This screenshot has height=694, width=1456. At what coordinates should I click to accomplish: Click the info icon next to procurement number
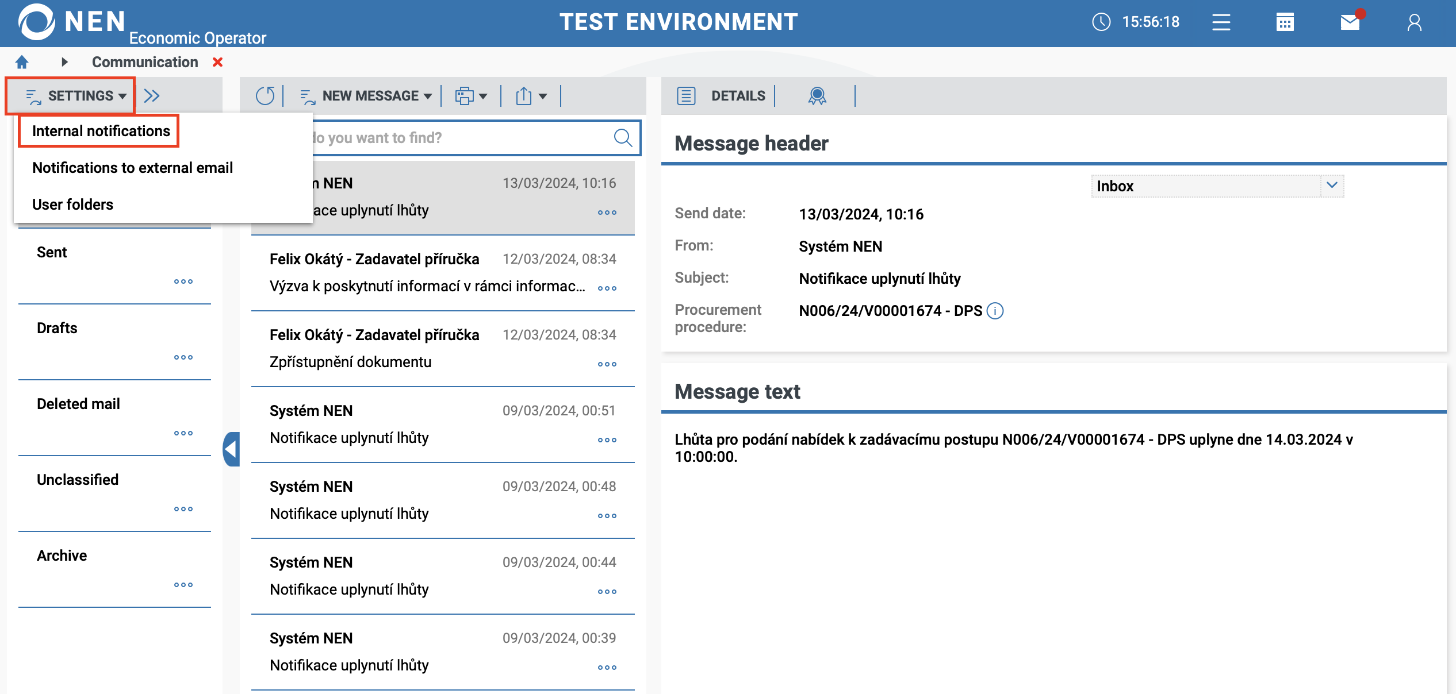pos(995,311)
